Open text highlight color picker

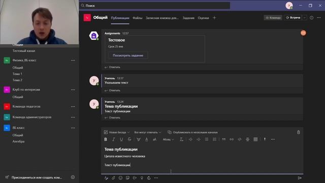(139, 139)
